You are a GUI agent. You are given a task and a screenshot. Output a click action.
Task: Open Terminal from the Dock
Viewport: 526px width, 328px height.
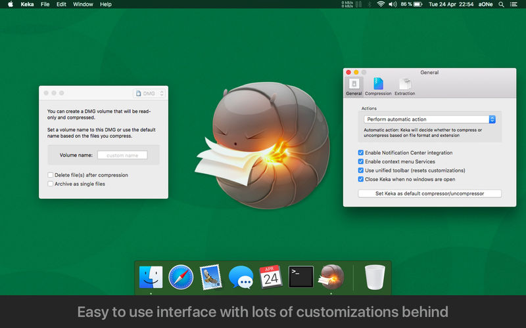pyautogui.click(x=301, y=277)
